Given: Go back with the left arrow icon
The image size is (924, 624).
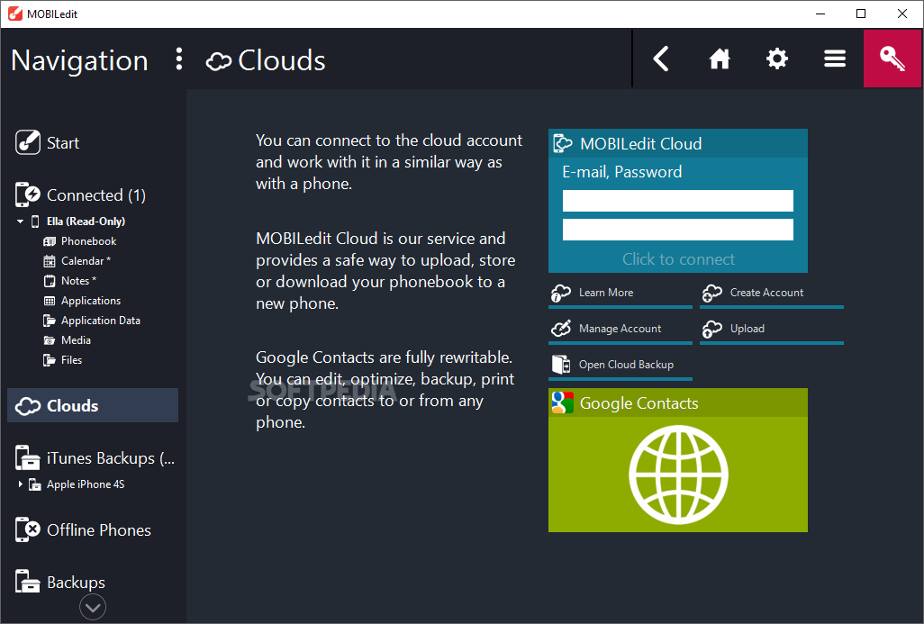Looking at the screenshot, I should pos(661,59).
